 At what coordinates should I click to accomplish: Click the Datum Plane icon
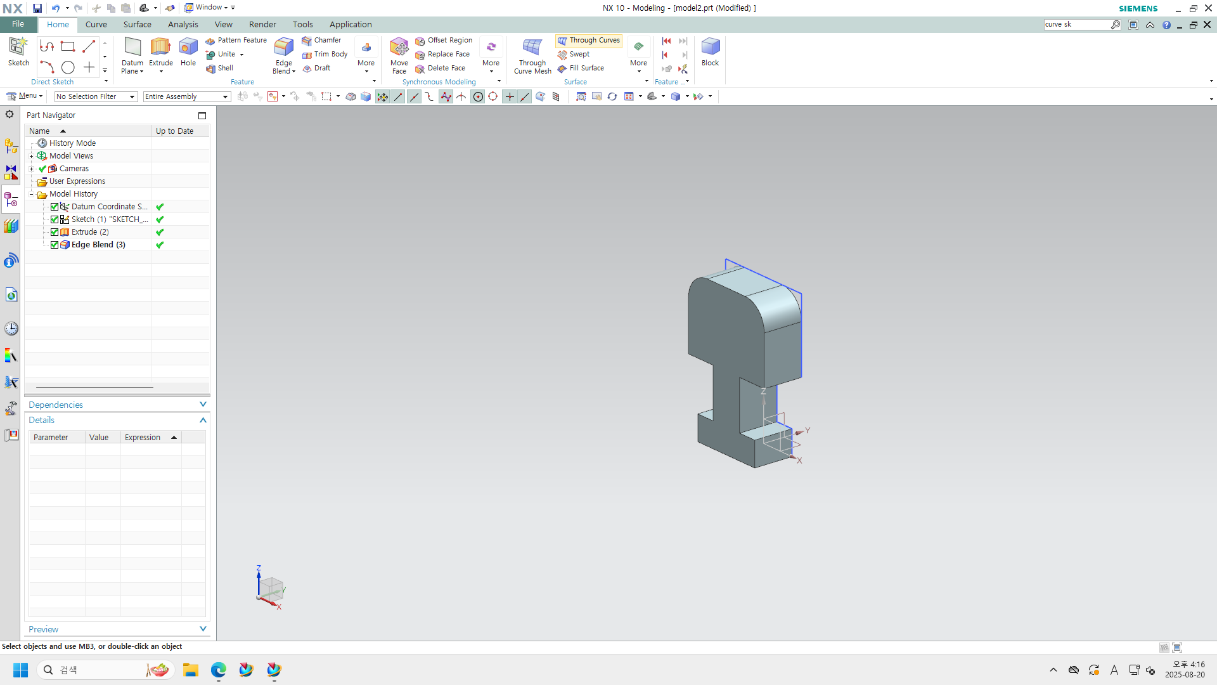tap(132, 47)
